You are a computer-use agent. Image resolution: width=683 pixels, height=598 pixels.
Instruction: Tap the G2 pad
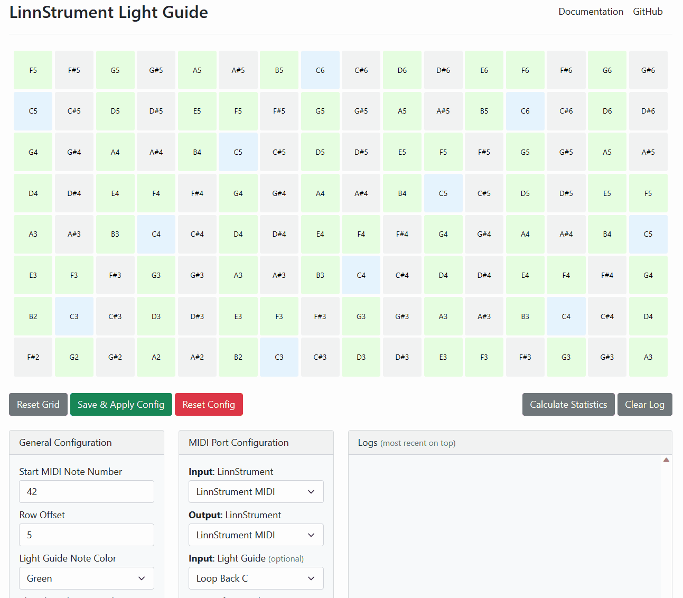click(74, 357)
